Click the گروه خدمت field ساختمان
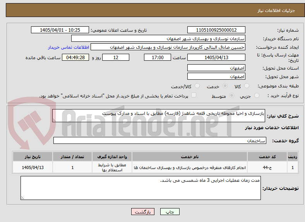This screenshot has width=305, height=222. (x=160, y=140)
